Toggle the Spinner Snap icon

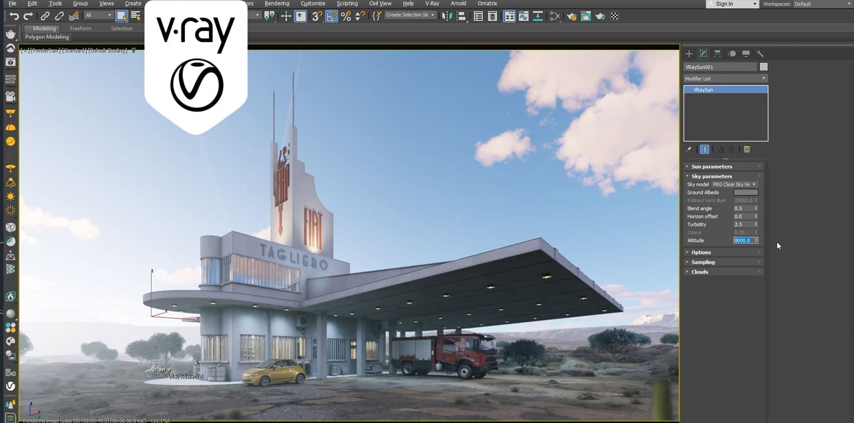(360, 16)
